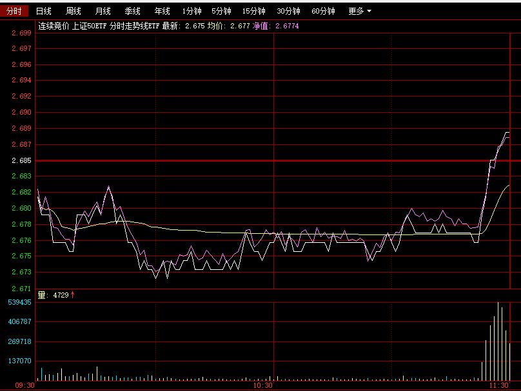The width and height of the screenshot is (521, 391).
Task: Switch to 60分钟 chart period
Action: pyautogui.click(x=323, y=12)
